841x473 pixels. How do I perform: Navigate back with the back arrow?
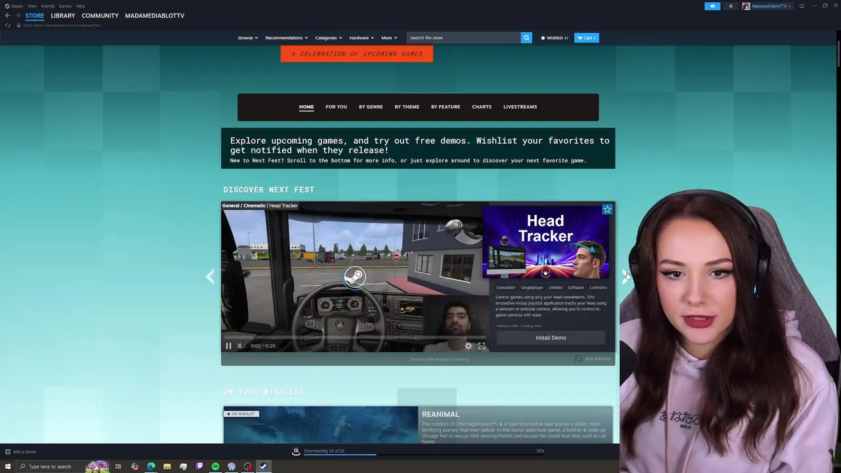coord(7,16)
